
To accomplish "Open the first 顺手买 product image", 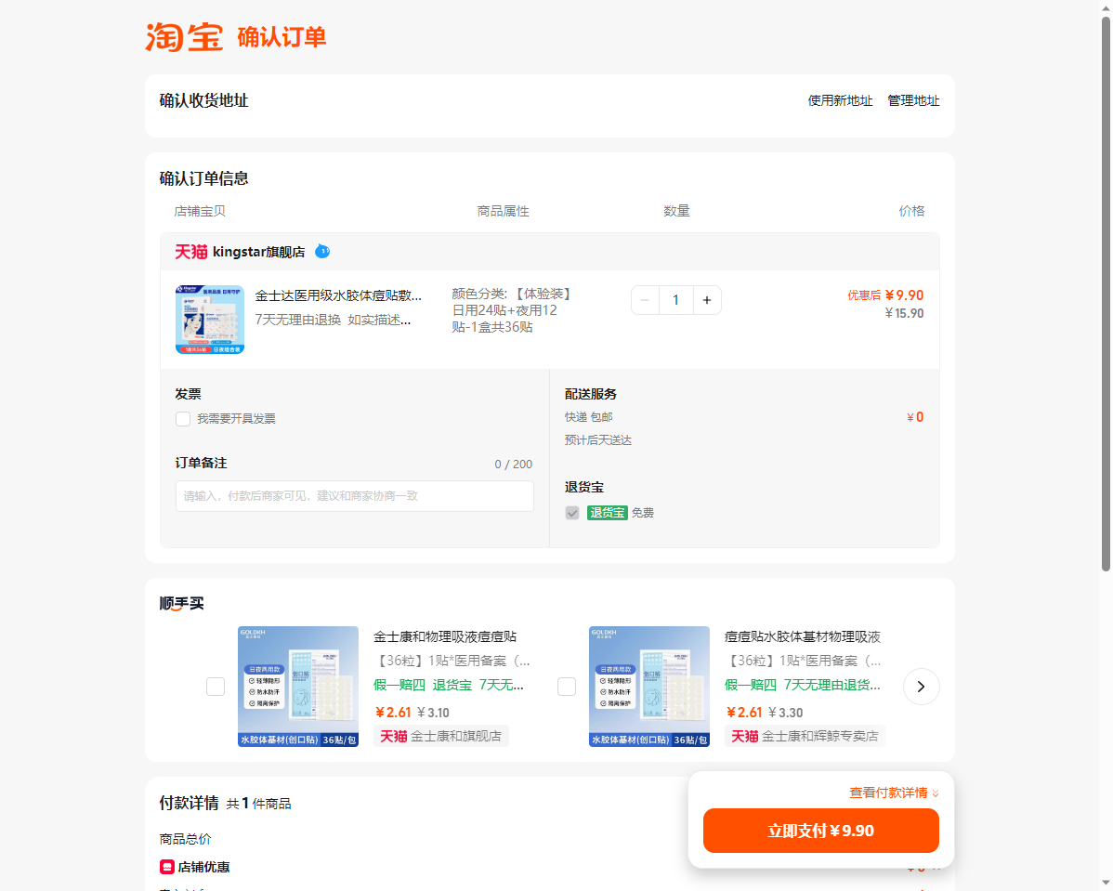I will 298,687.
